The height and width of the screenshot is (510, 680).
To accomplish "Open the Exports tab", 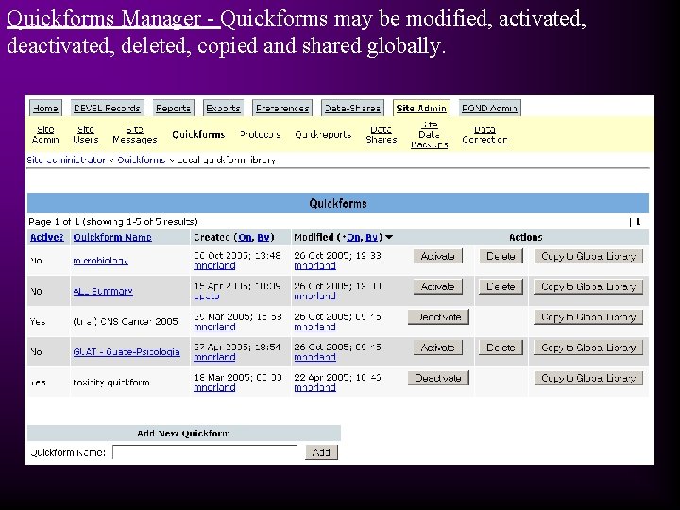I will point(223,108).
